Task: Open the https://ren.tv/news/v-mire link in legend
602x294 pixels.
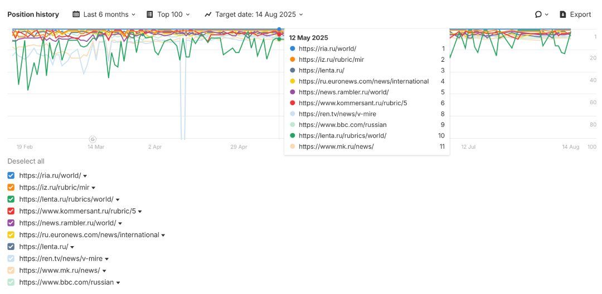Action: coord(61,259)
